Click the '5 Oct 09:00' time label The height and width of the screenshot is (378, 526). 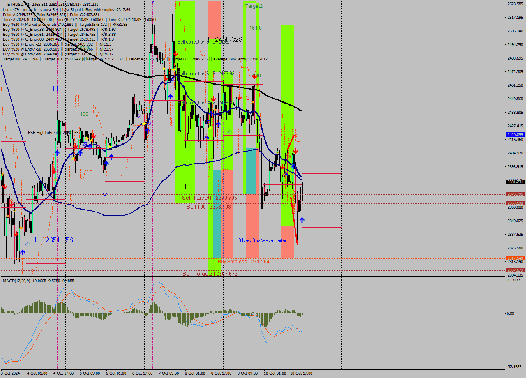90,373
